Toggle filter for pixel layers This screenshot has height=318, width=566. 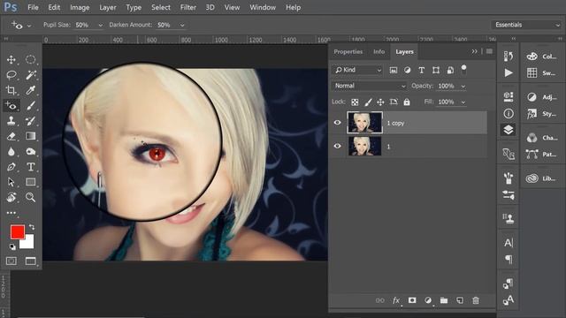(393, 71)
